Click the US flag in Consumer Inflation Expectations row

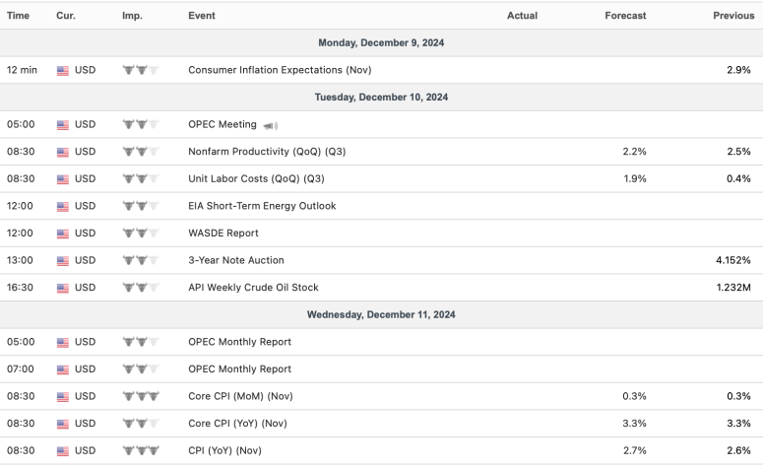(63, 70)
